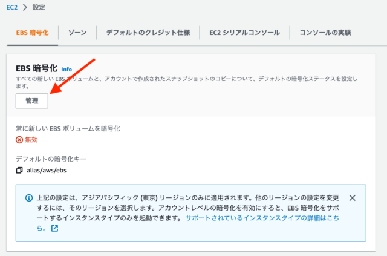Navigate to EC2 breadcrumb link
Screen dimensions: 387x256
(12, 7)
